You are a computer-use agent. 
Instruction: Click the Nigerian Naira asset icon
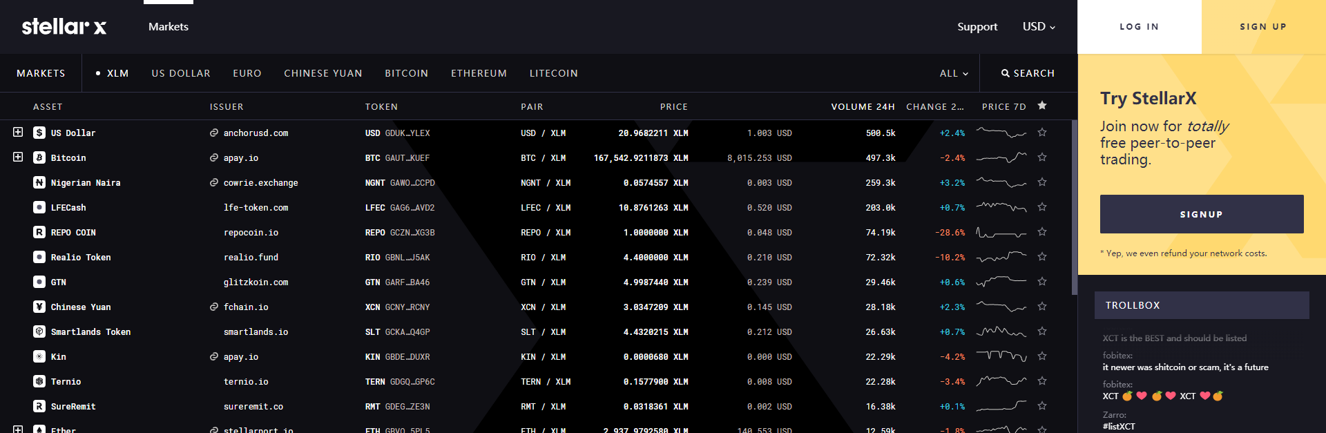39,182
